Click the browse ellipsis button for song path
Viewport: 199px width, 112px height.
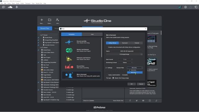pyautogui.click(x=141, y=54)
